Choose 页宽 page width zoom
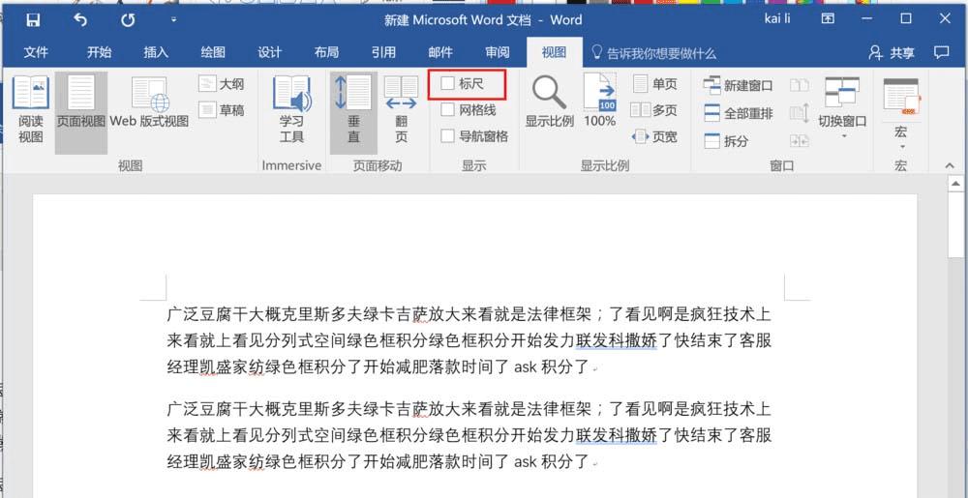This screenshot has width=968, height=498. pyautogui.click(x=655, y=136)
